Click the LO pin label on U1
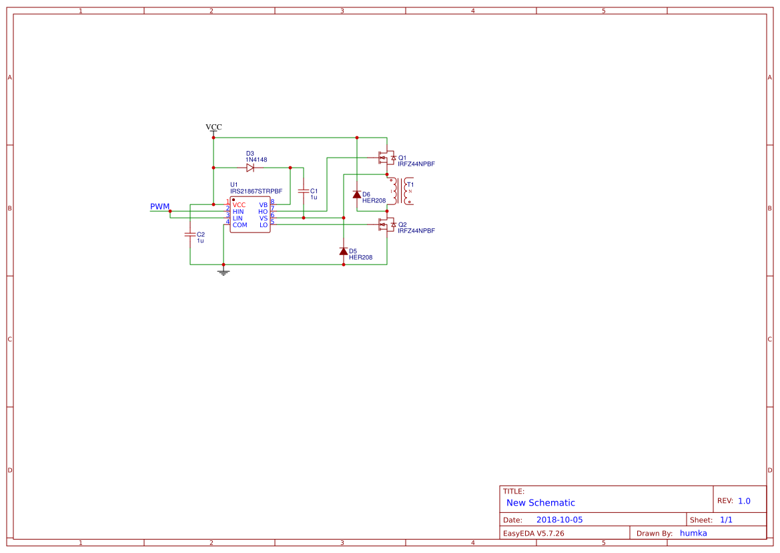The width and height of the screenshot is (780, 553). [262, 224]
